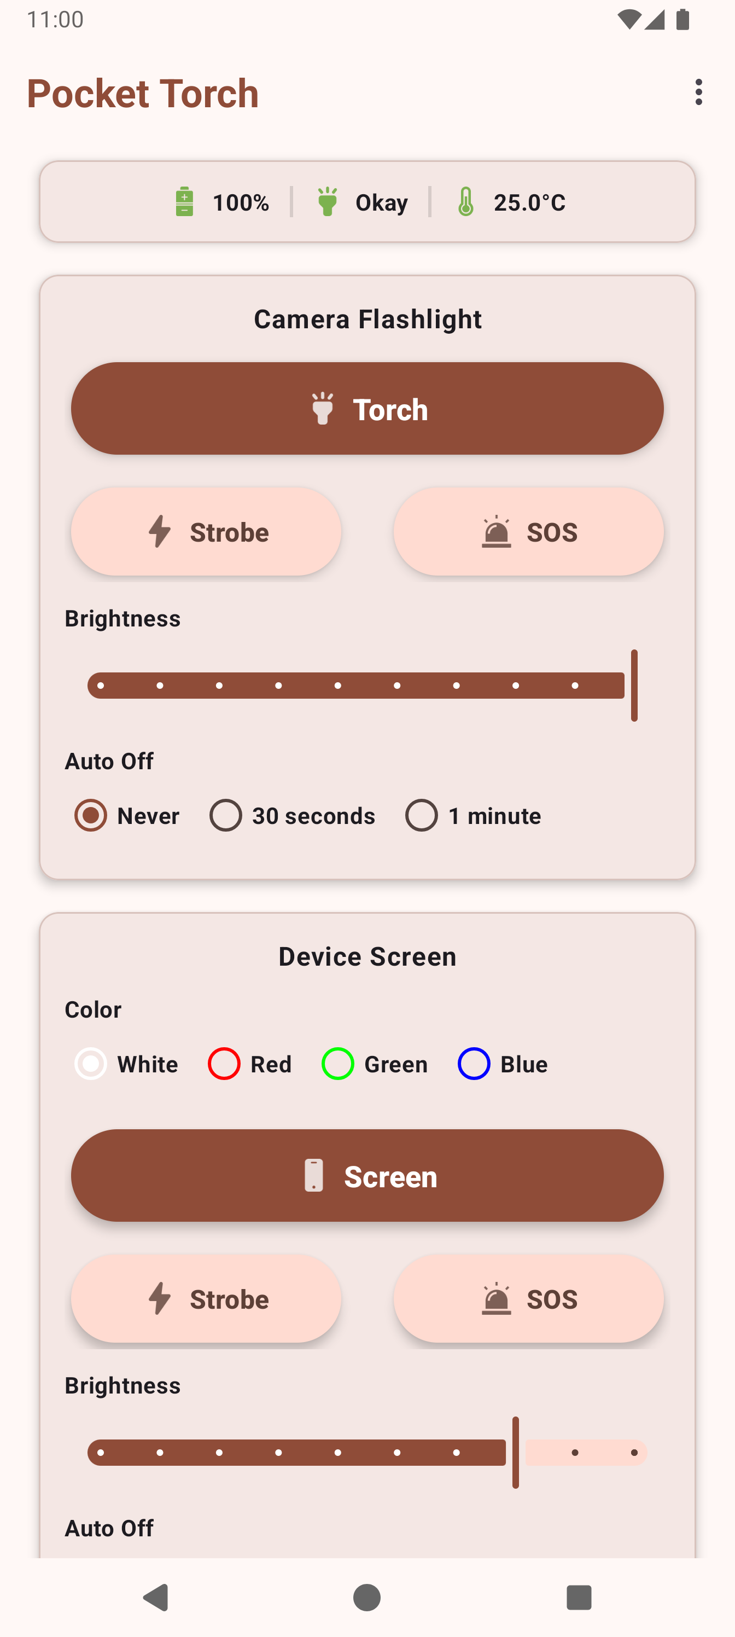Set camera Auto Off to 30 seconds
Viewport: 735px width, 1637px height.
coord(226,815)
